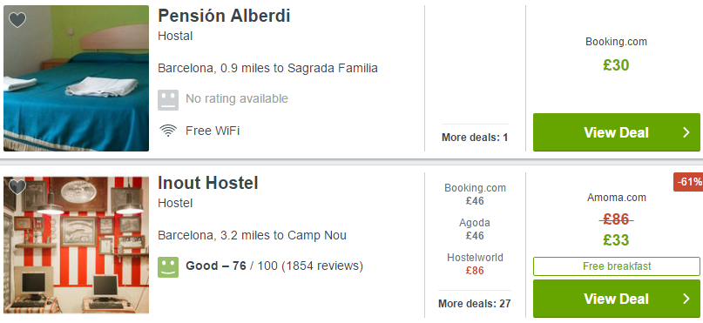The width and height of the screenshot is (703, 323).
Task: Open Pensión Alberdi hotel title
Action: [x=224, y=17]
